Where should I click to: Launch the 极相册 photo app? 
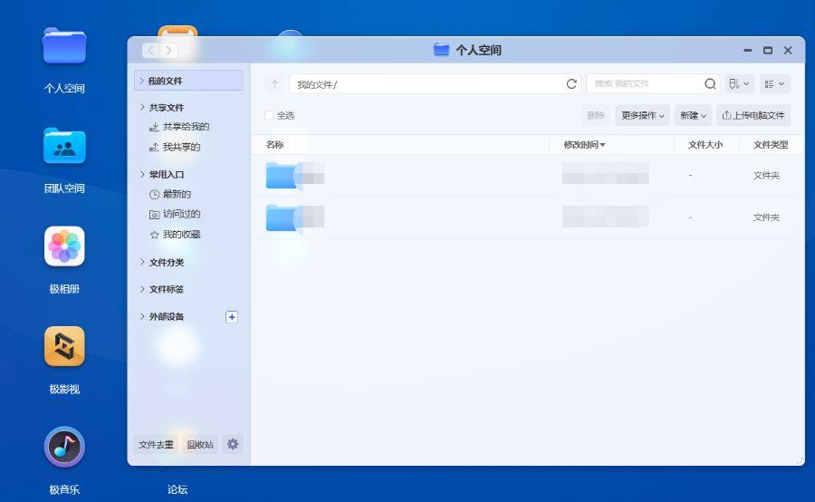coord(64,246)
